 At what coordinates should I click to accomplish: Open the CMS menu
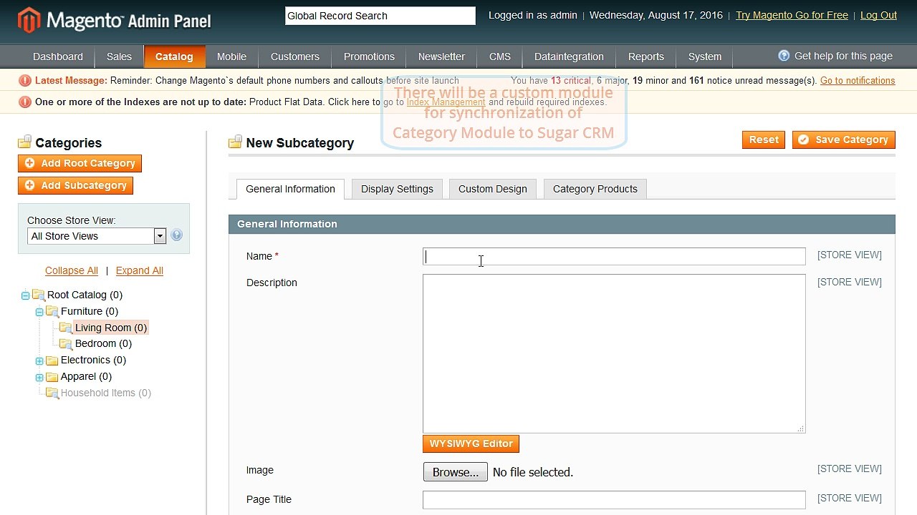point(500,57)
